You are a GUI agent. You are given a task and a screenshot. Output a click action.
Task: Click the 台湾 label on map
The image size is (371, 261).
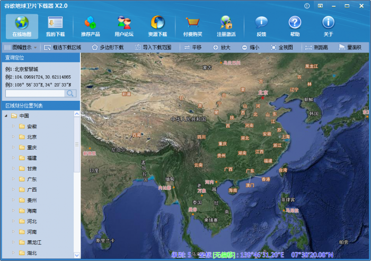[x=283, y=170]
